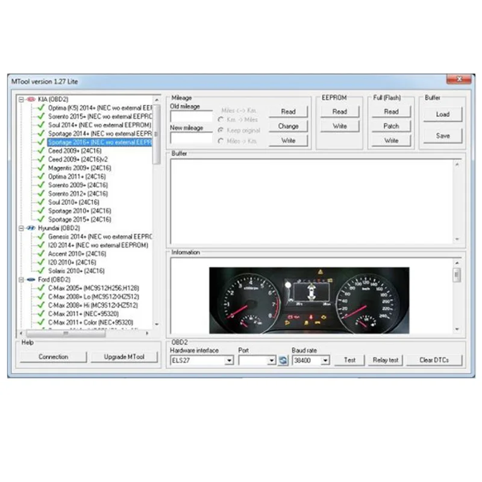Click the Hyundai logo icon in tree

[31, 228]
